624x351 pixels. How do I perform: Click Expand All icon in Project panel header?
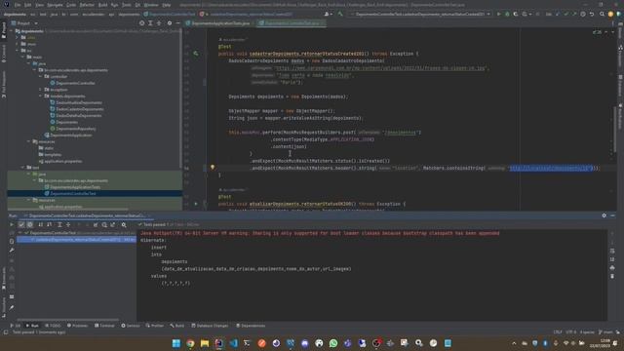click(x=150, y=23)
